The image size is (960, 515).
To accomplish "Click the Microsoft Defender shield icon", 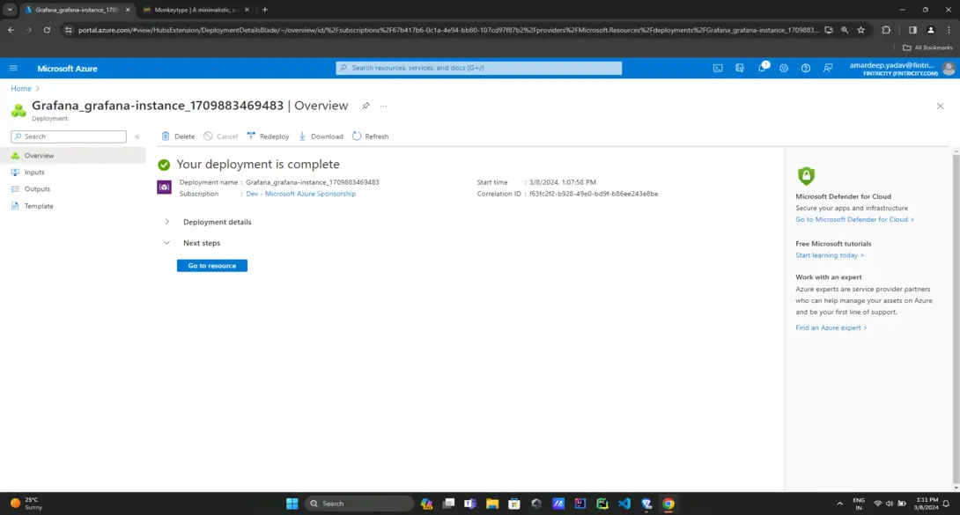I will click(806, 176).
